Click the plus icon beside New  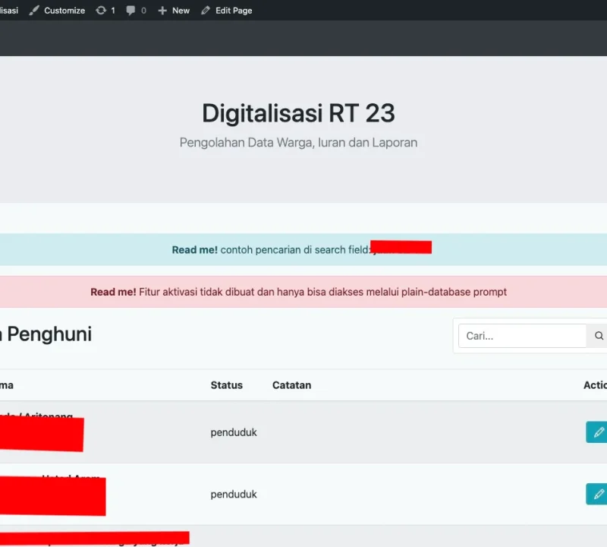(162, 11)
